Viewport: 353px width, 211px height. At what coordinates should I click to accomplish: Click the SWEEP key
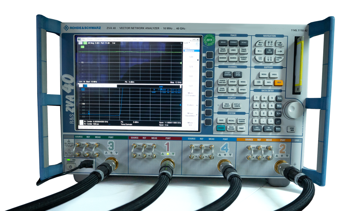click(x=233, y=82)
